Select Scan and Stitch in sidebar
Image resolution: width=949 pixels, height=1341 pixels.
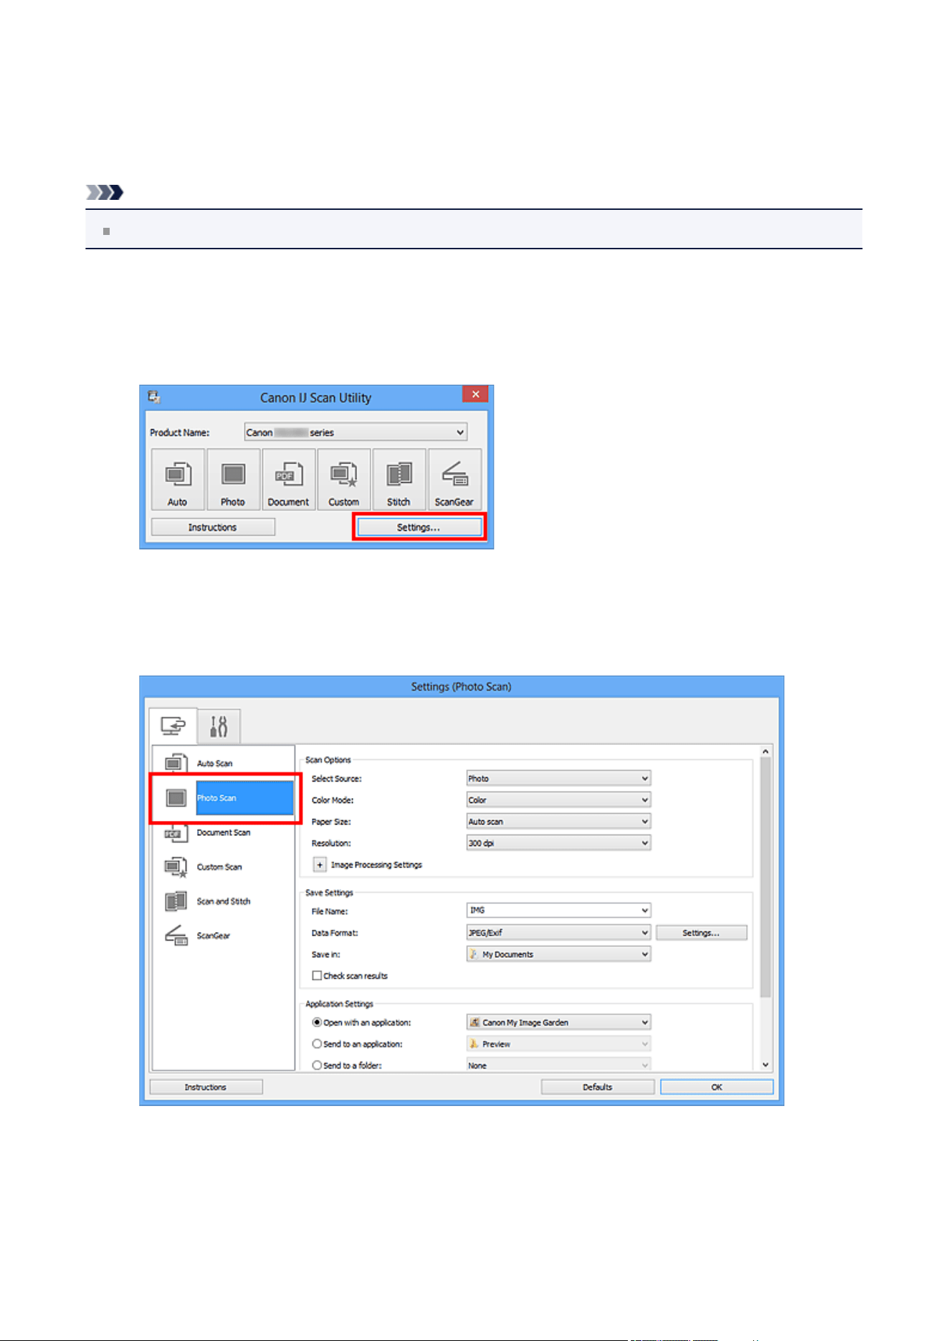224,901
